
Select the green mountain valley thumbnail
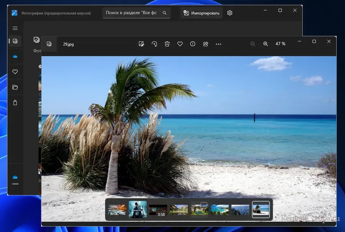(x=179, y=210)
